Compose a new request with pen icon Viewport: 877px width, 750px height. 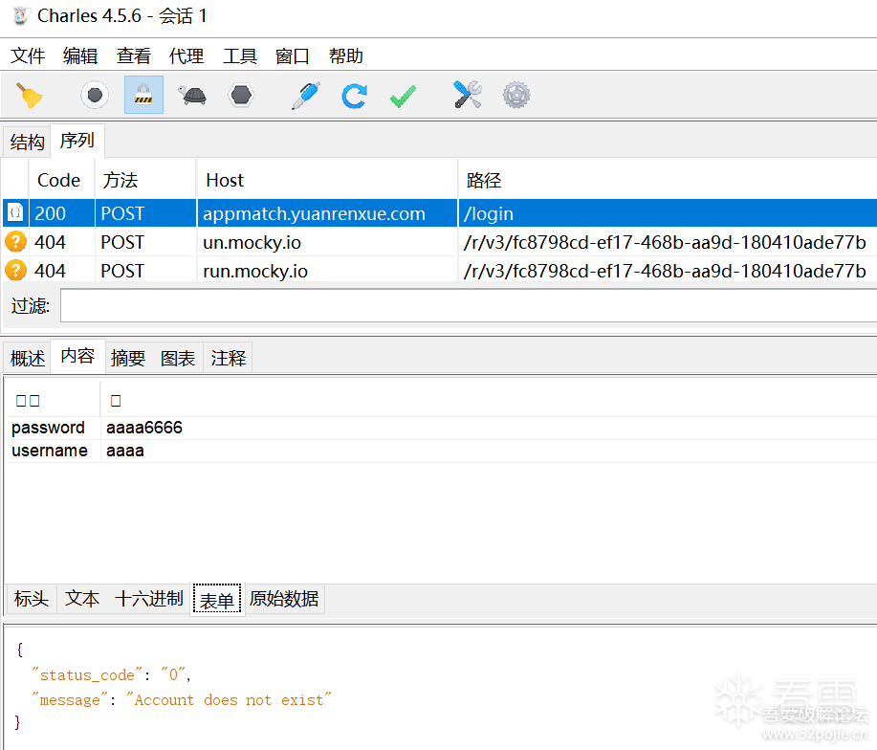pos(306,95)
